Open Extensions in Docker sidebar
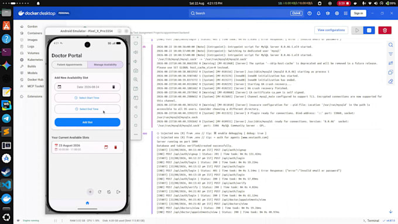This screenshot has height=224, width=398. click(x=35, y=97)
